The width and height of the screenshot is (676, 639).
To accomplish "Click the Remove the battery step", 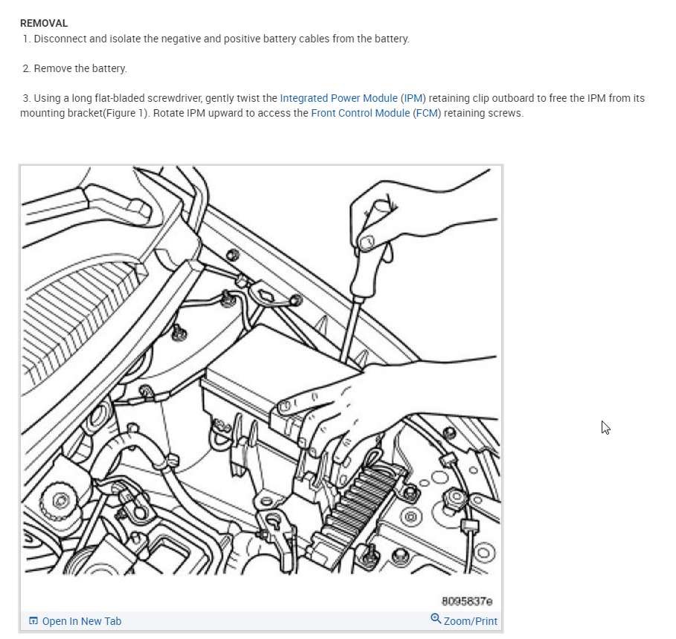I will click(x=74, y=68).
